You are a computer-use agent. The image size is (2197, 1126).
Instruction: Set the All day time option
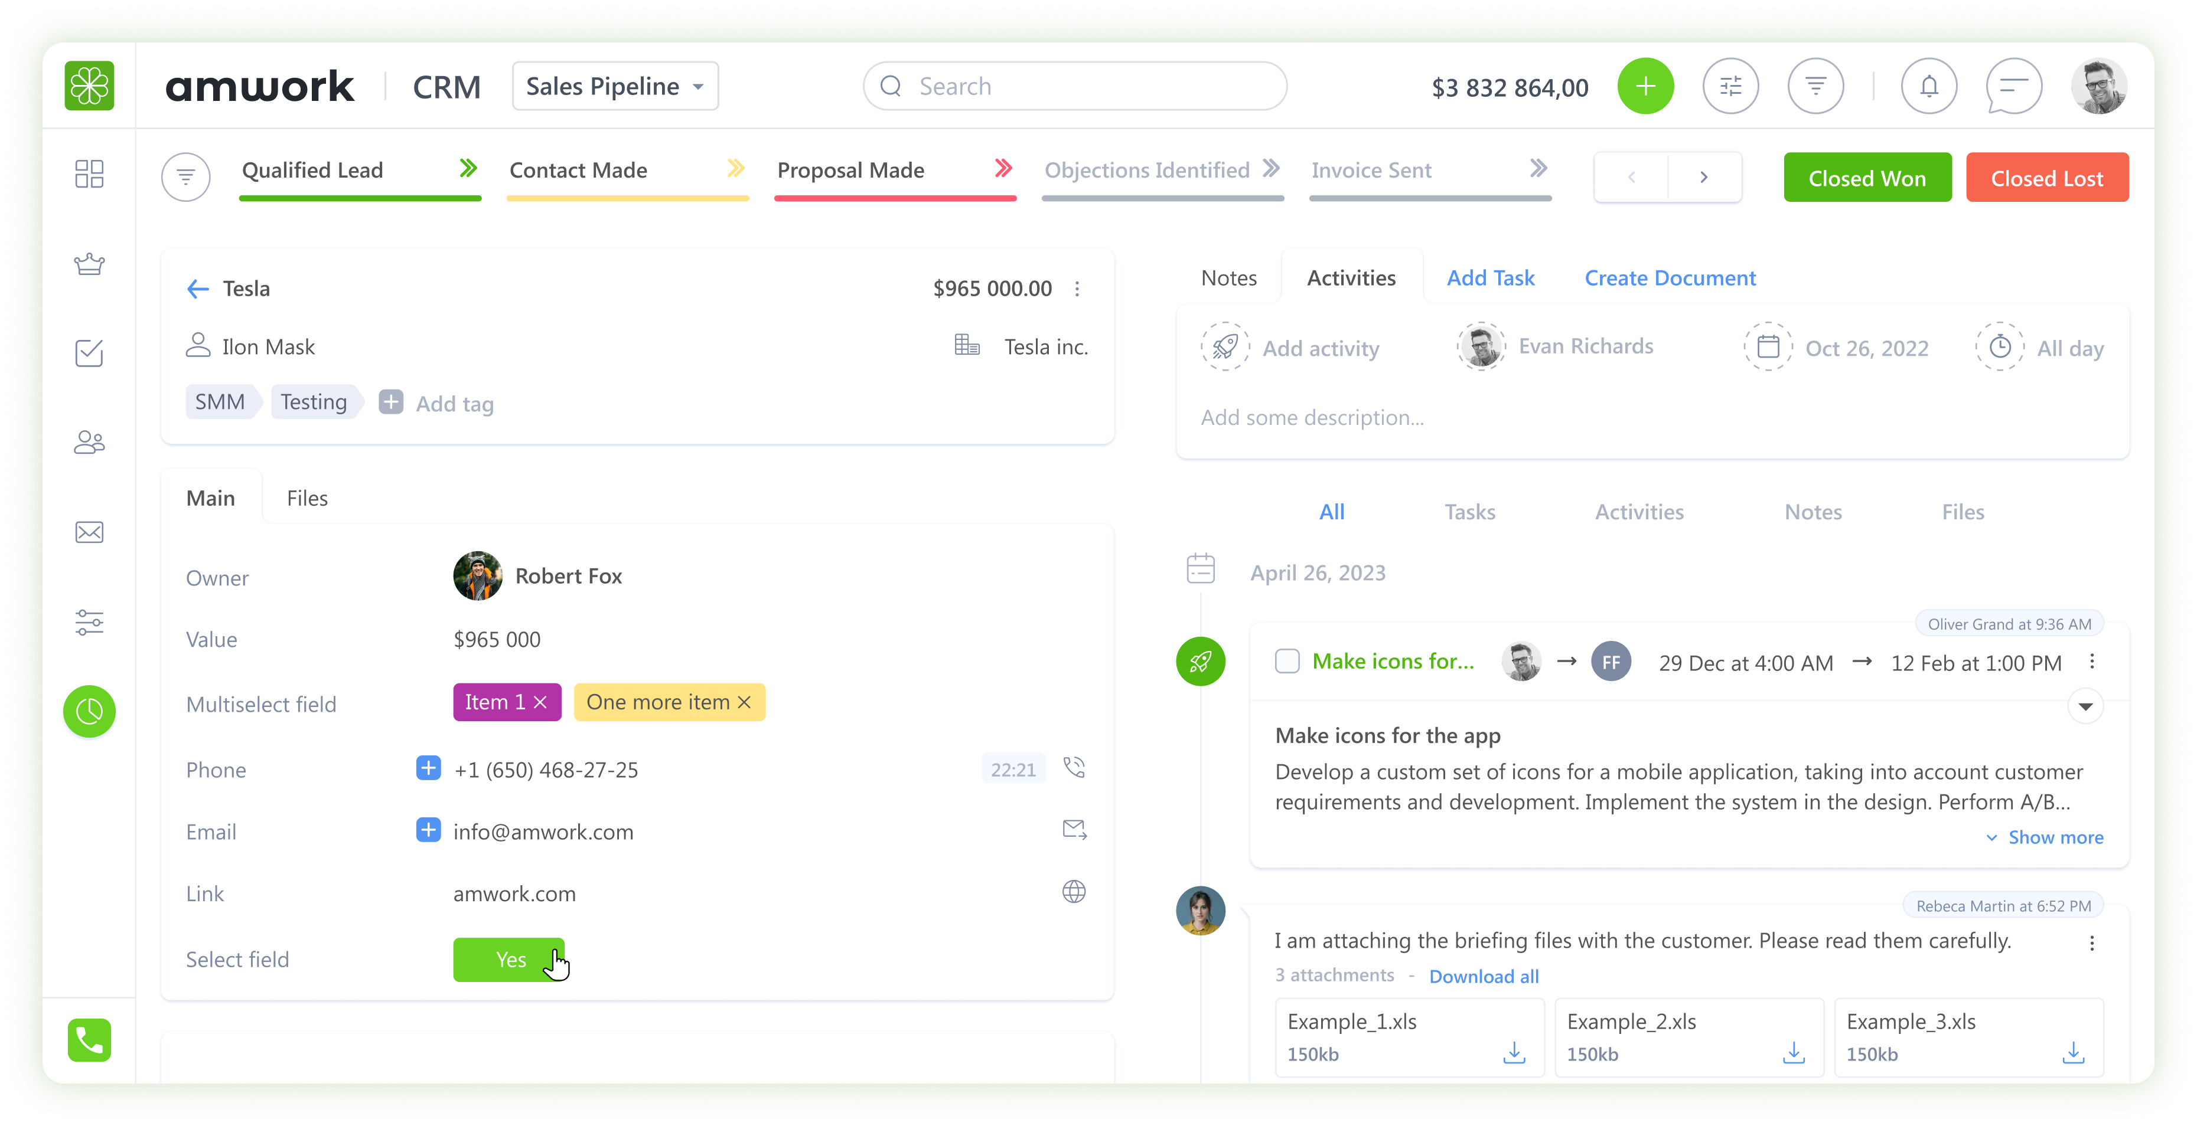[x=2039, y=348]
